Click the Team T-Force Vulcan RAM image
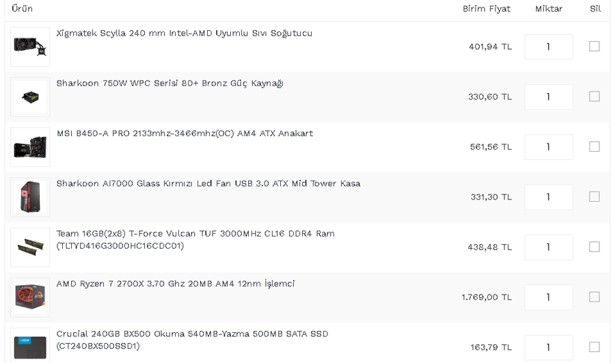 pyautogui.click(x=31, y=247)
